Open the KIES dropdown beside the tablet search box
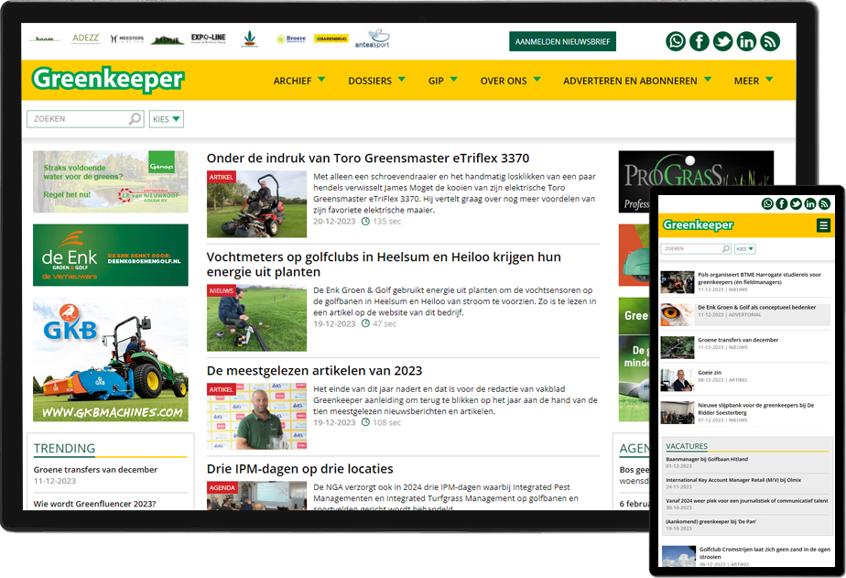The image size is (846, 578). pos(166,119)
